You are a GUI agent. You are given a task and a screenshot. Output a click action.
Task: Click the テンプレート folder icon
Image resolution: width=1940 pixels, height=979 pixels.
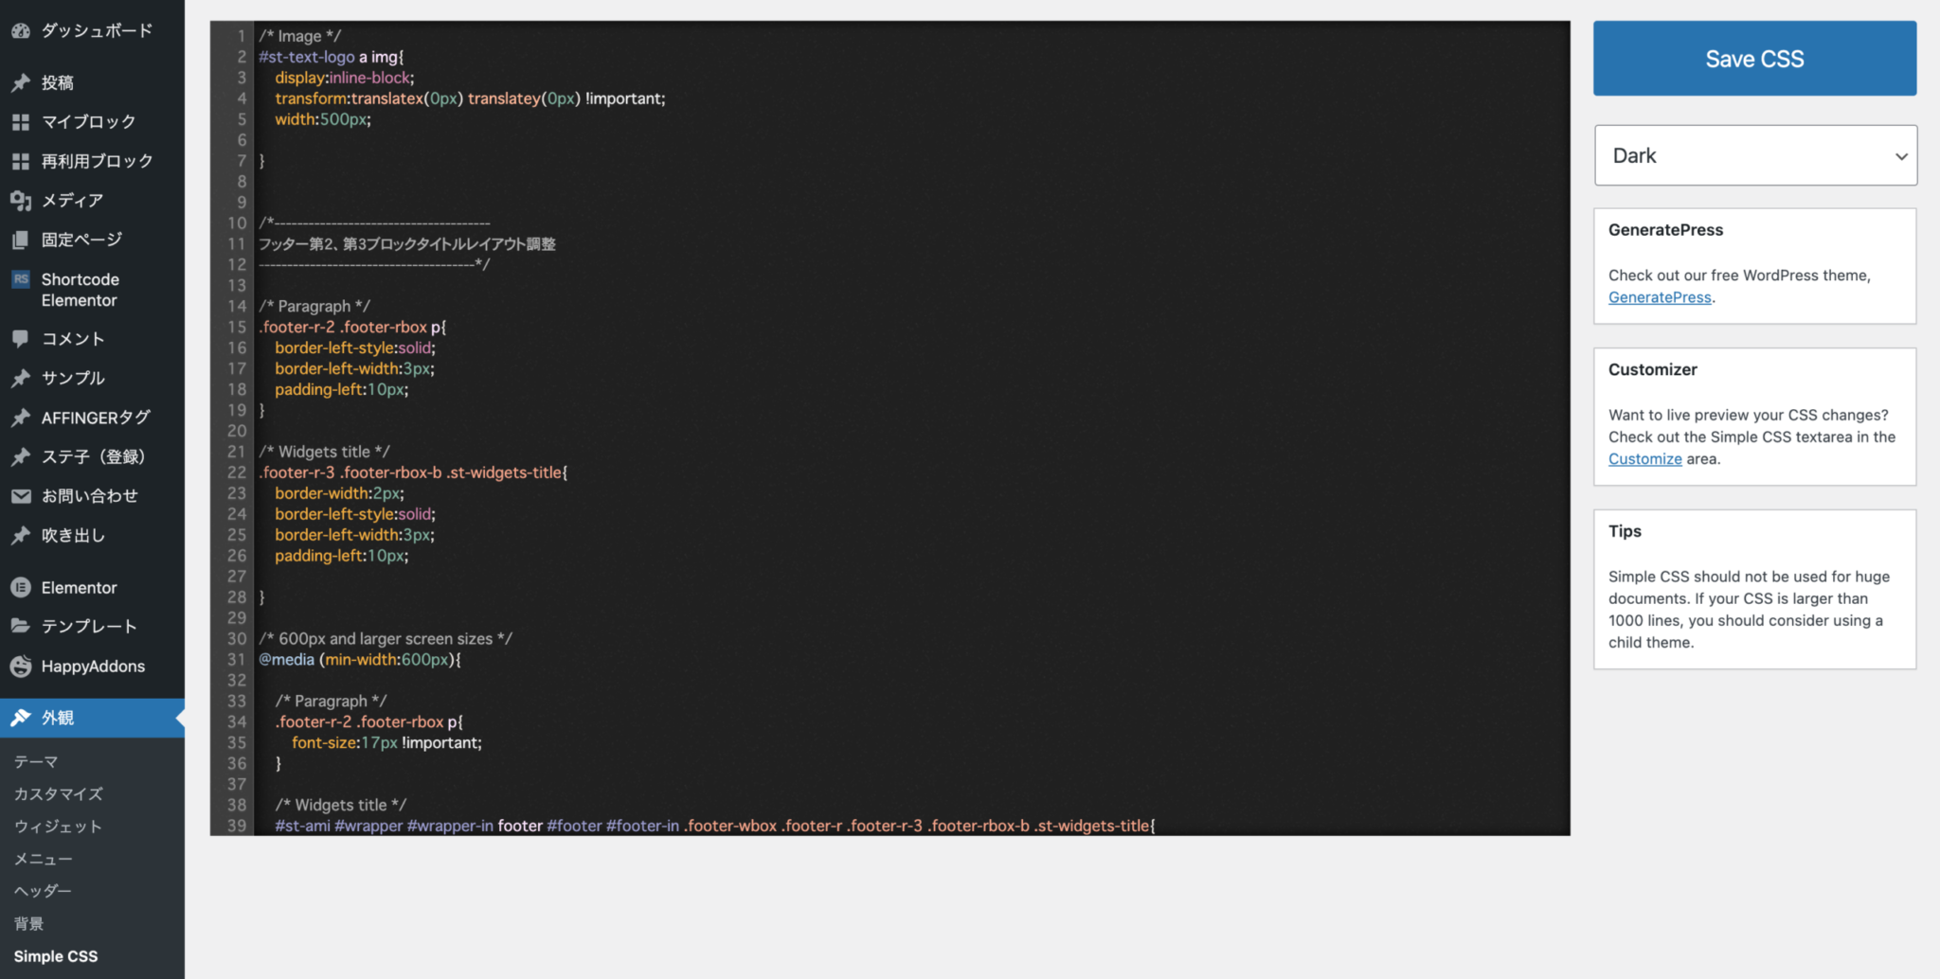point(21,626)
